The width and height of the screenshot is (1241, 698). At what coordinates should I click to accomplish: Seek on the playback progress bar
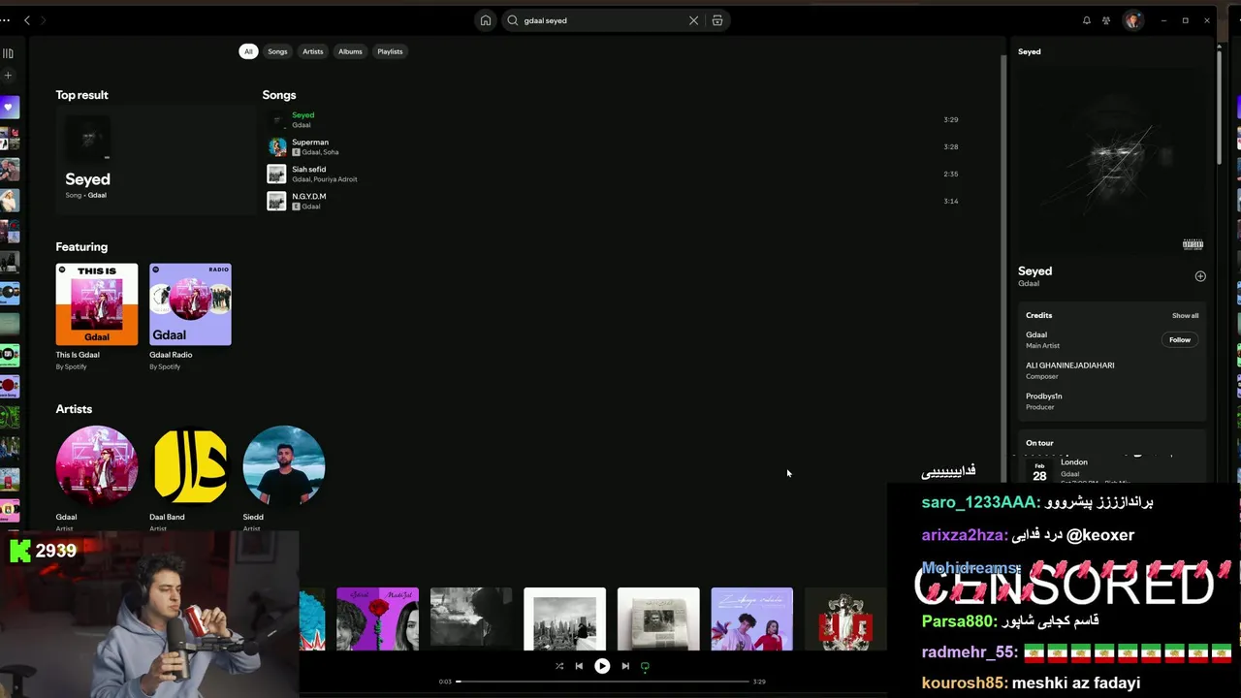pos(603,682)
